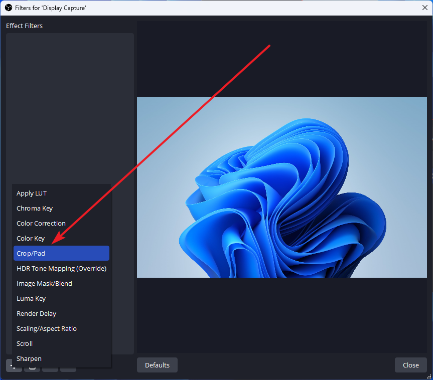This screenshot has height=380, width=433.
Task: Choose HDR Tone Mapping (Override) filter
Action: 61,269
